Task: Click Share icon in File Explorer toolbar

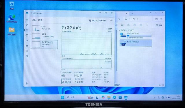Action: pos(141,25)
